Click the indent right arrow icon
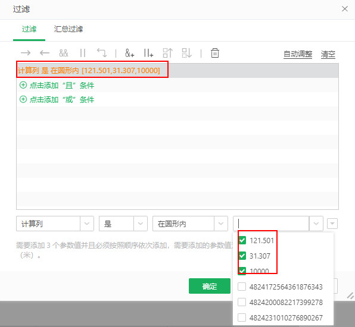 [x=26, y=53]
